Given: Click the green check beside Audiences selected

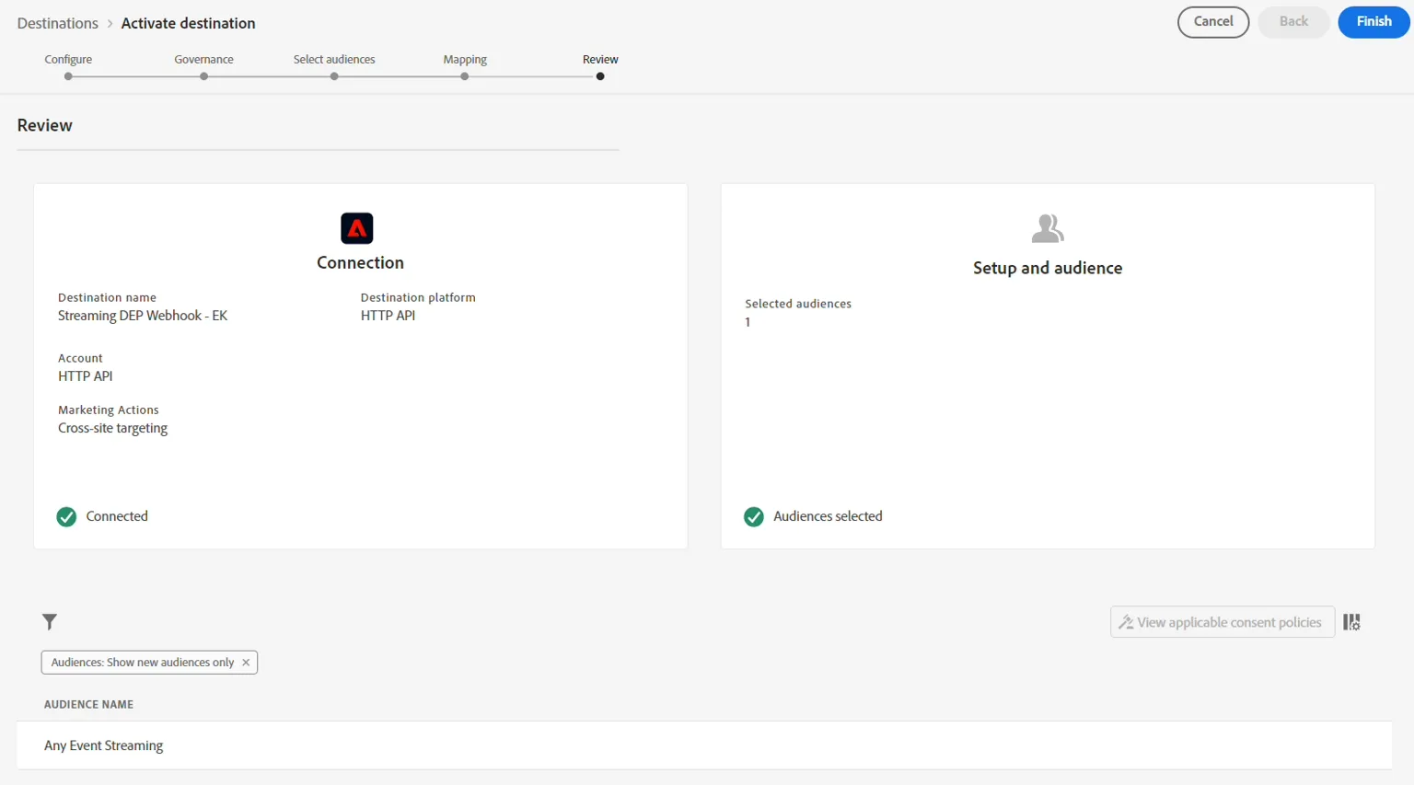Looking at the screenshot, I should (754, 517).
